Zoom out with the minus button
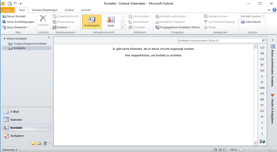The image size is (277, 152). (241, 150)
